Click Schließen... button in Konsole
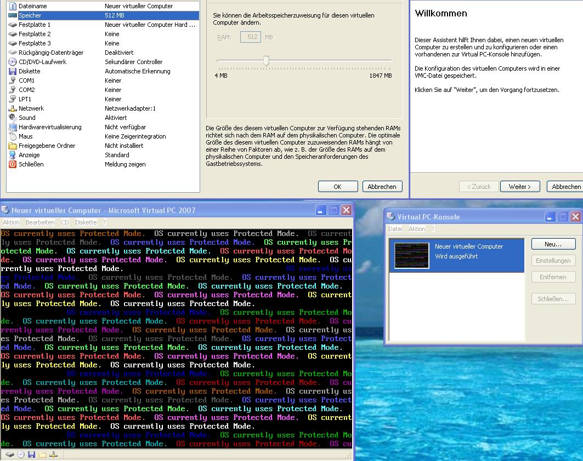The image size is (583, 461). (x=553, y=299)
